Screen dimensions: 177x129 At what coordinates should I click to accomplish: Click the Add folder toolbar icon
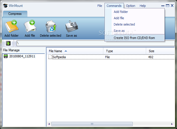[11, 26]
